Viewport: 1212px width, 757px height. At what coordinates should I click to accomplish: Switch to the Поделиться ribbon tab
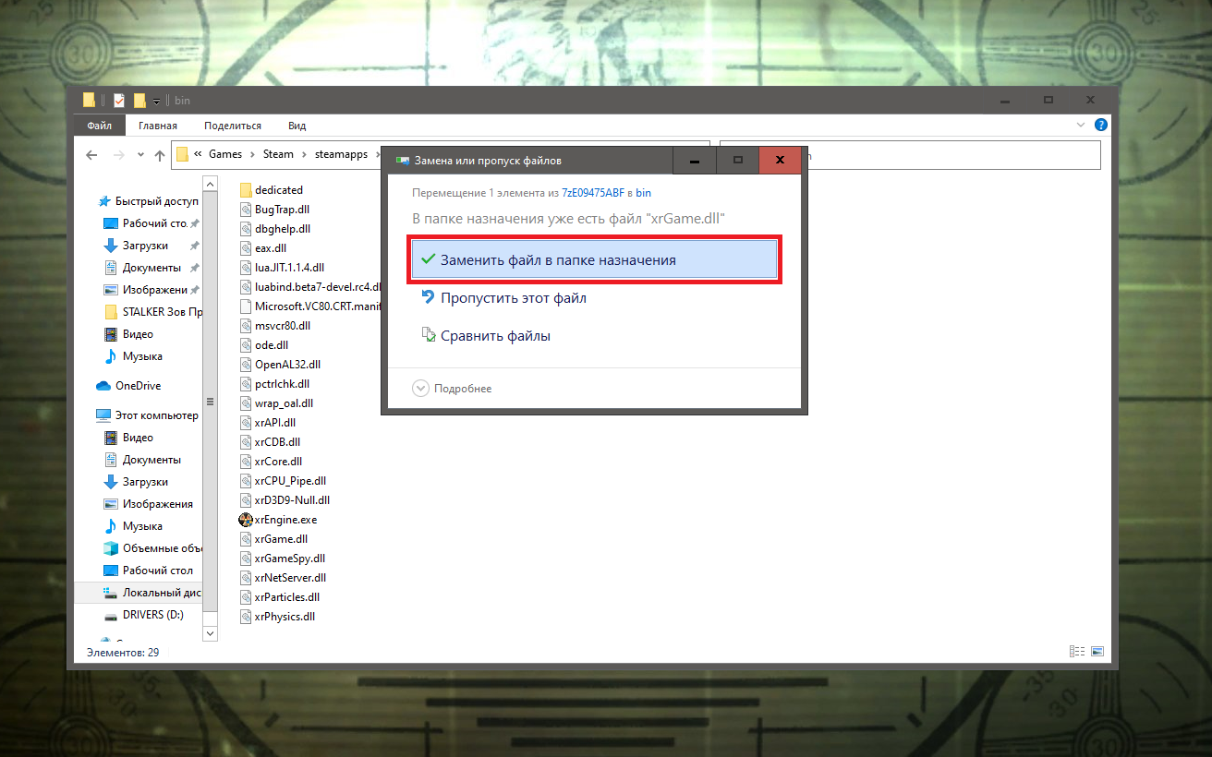pyautogui.click(x=233, y=126)
